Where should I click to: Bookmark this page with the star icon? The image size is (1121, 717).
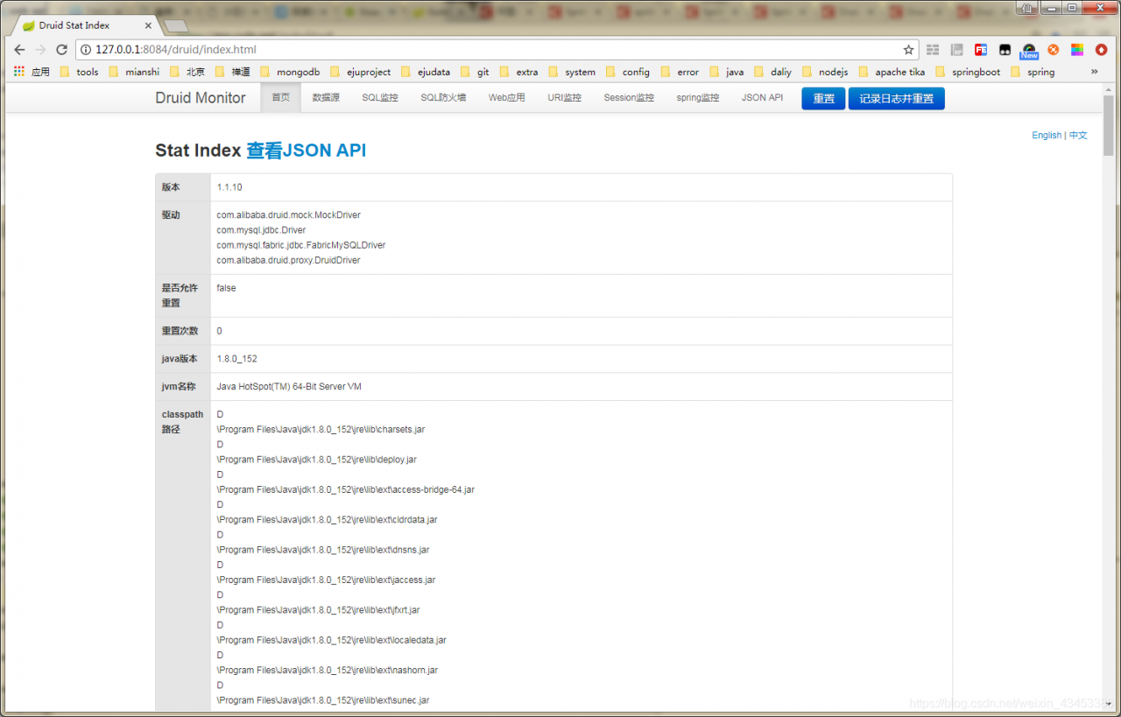pos(908,50)
